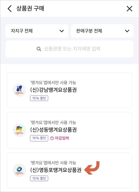
Task: Open the 자치구 전체 dropdown
Action: [x=37, y=31]
